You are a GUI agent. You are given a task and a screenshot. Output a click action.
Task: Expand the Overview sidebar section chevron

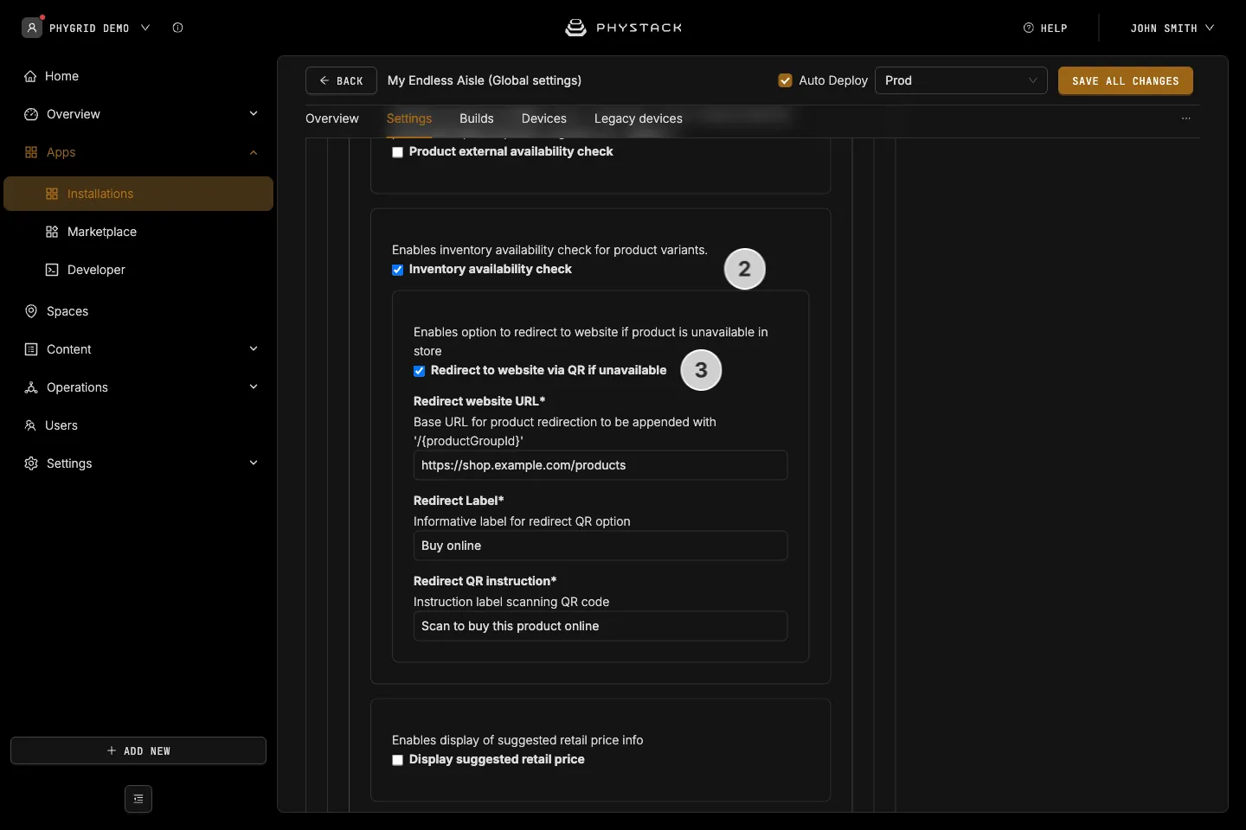click(x=254, y=114)
